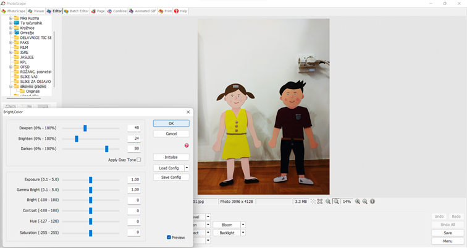
Task: Uncheck the Preview checkbox
Action: (169, 237)
